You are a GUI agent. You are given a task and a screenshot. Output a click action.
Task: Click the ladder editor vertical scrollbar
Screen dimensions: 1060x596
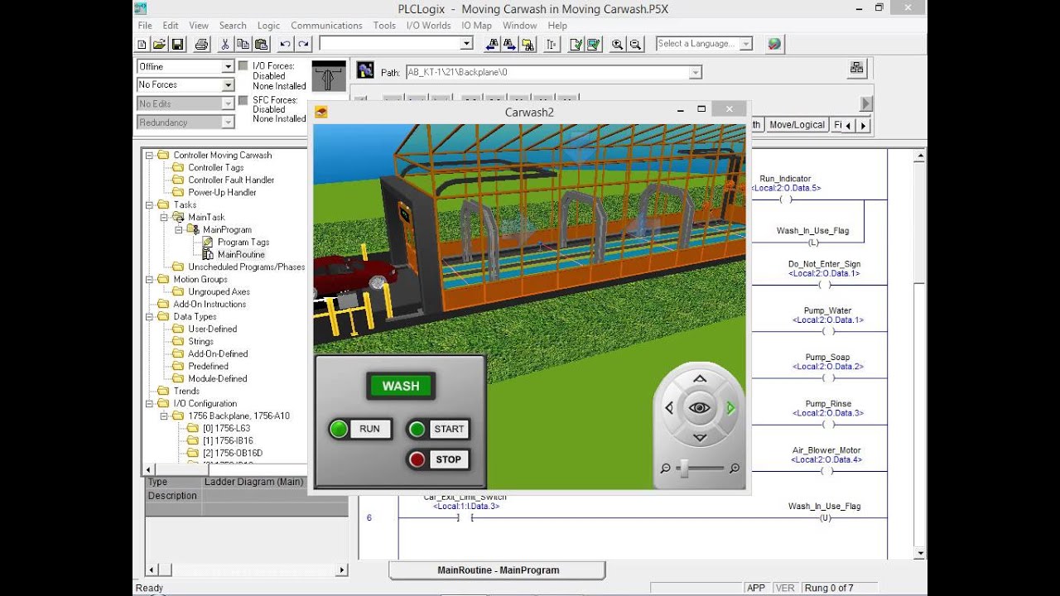920,353
